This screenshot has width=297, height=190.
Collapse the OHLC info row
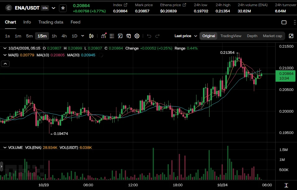5,48
